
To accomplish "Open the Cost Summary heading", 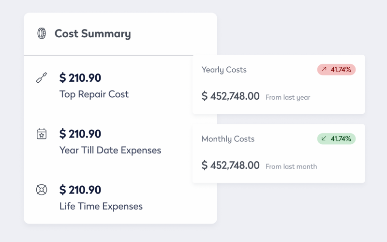I will point(92,33).
